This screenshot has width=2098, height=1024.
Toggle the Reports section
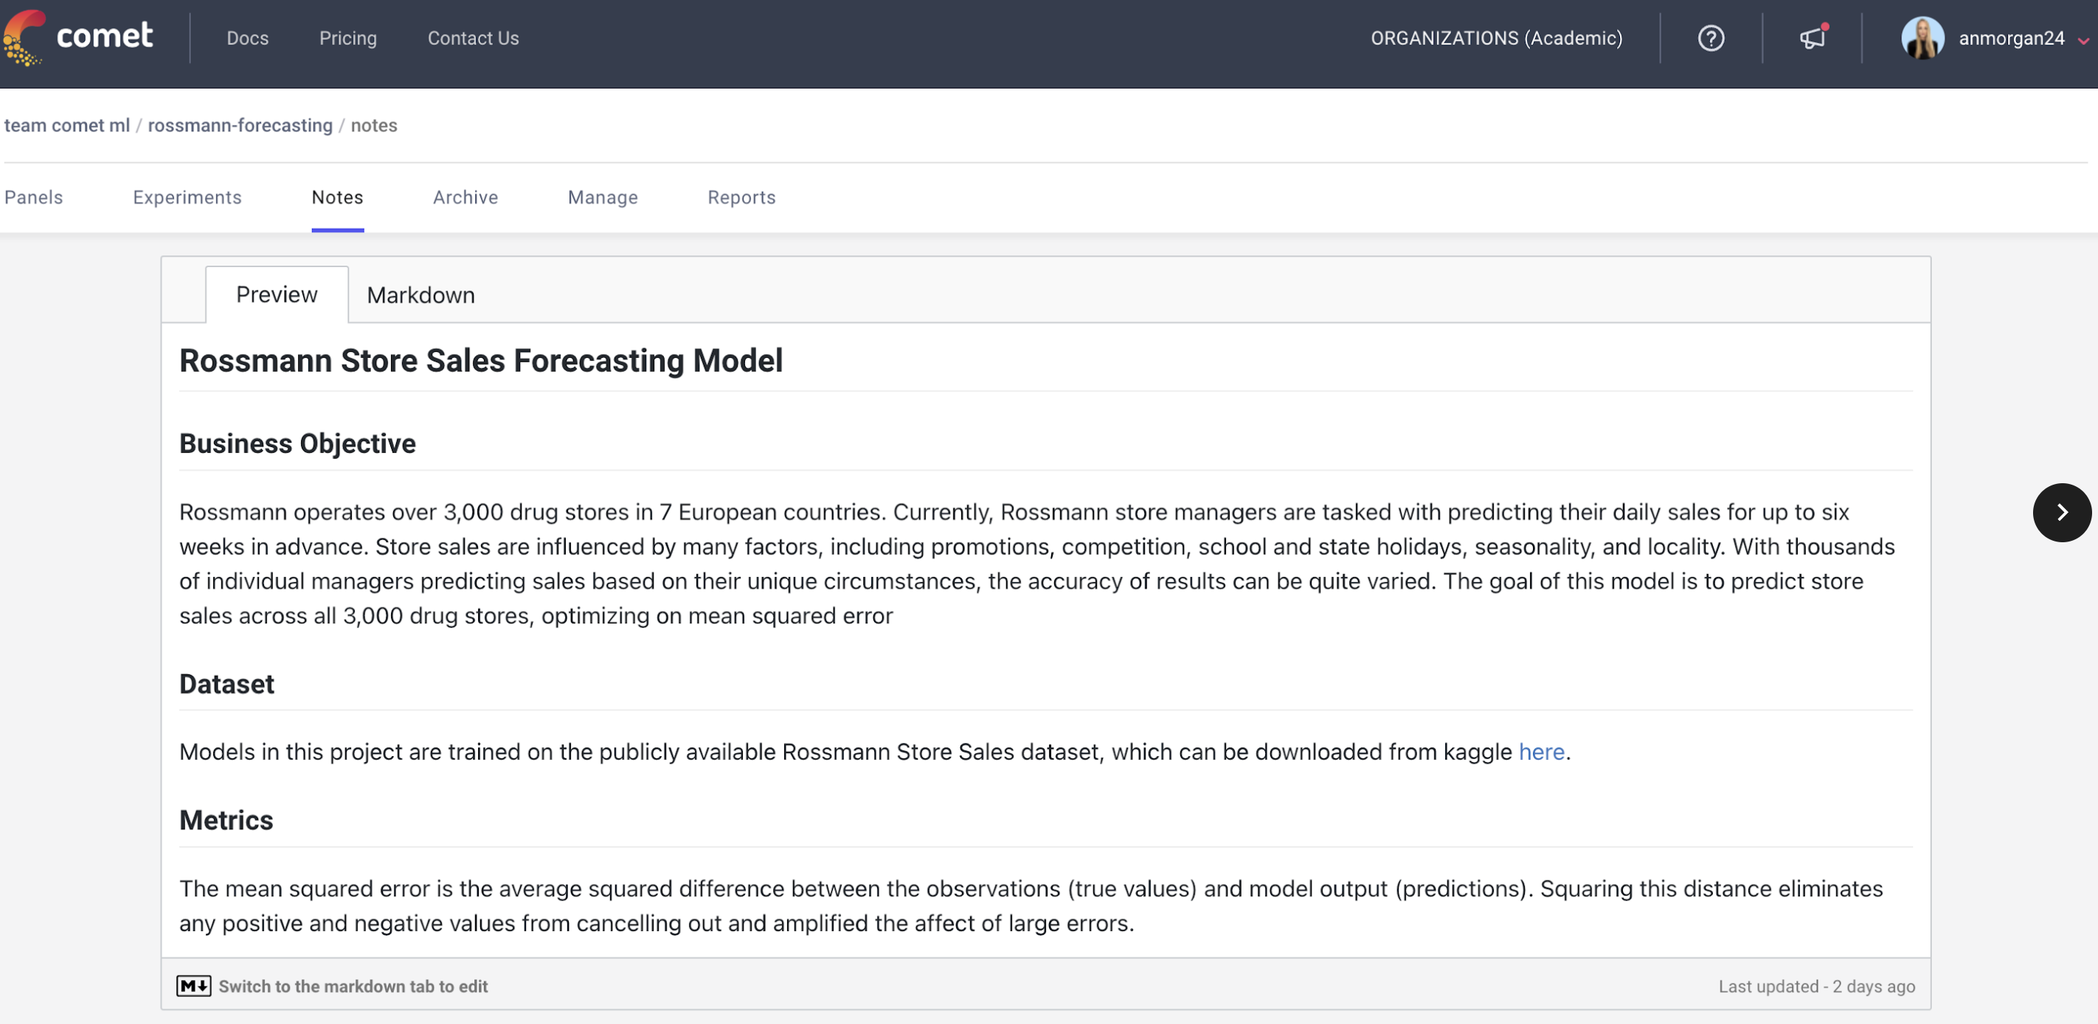[741, 196]
